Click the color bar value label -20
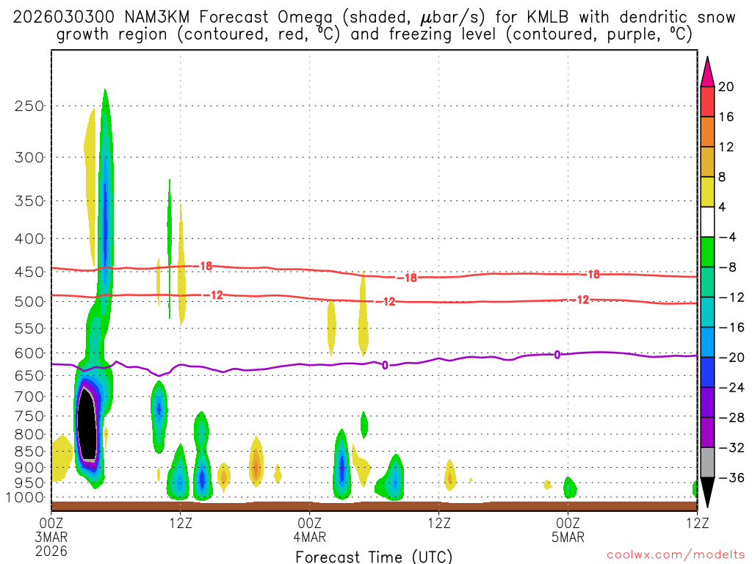Screen dimensions: 752x564 [731, 358]
